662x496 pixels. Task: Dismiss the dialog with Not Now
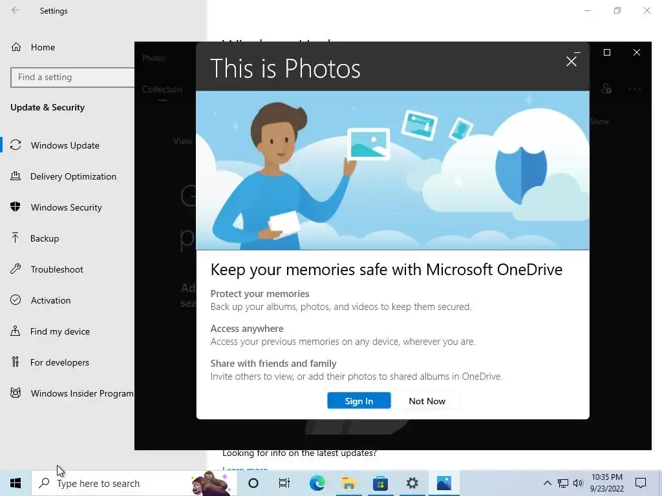427,400
